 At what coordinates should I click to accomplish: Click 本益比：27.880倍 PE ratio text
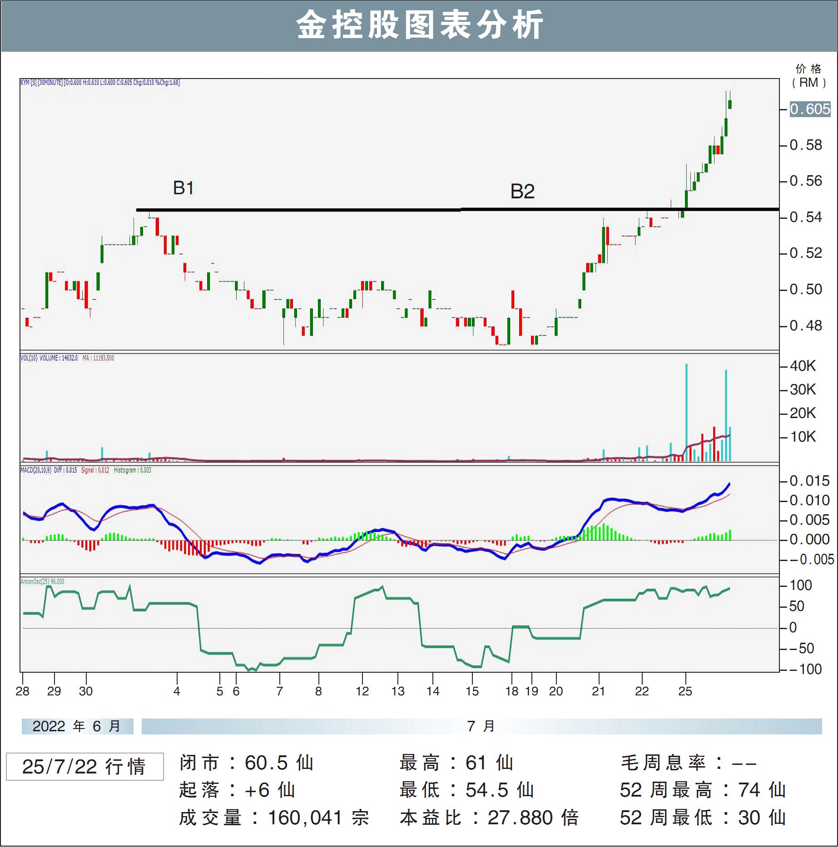(x=490, y=817)
